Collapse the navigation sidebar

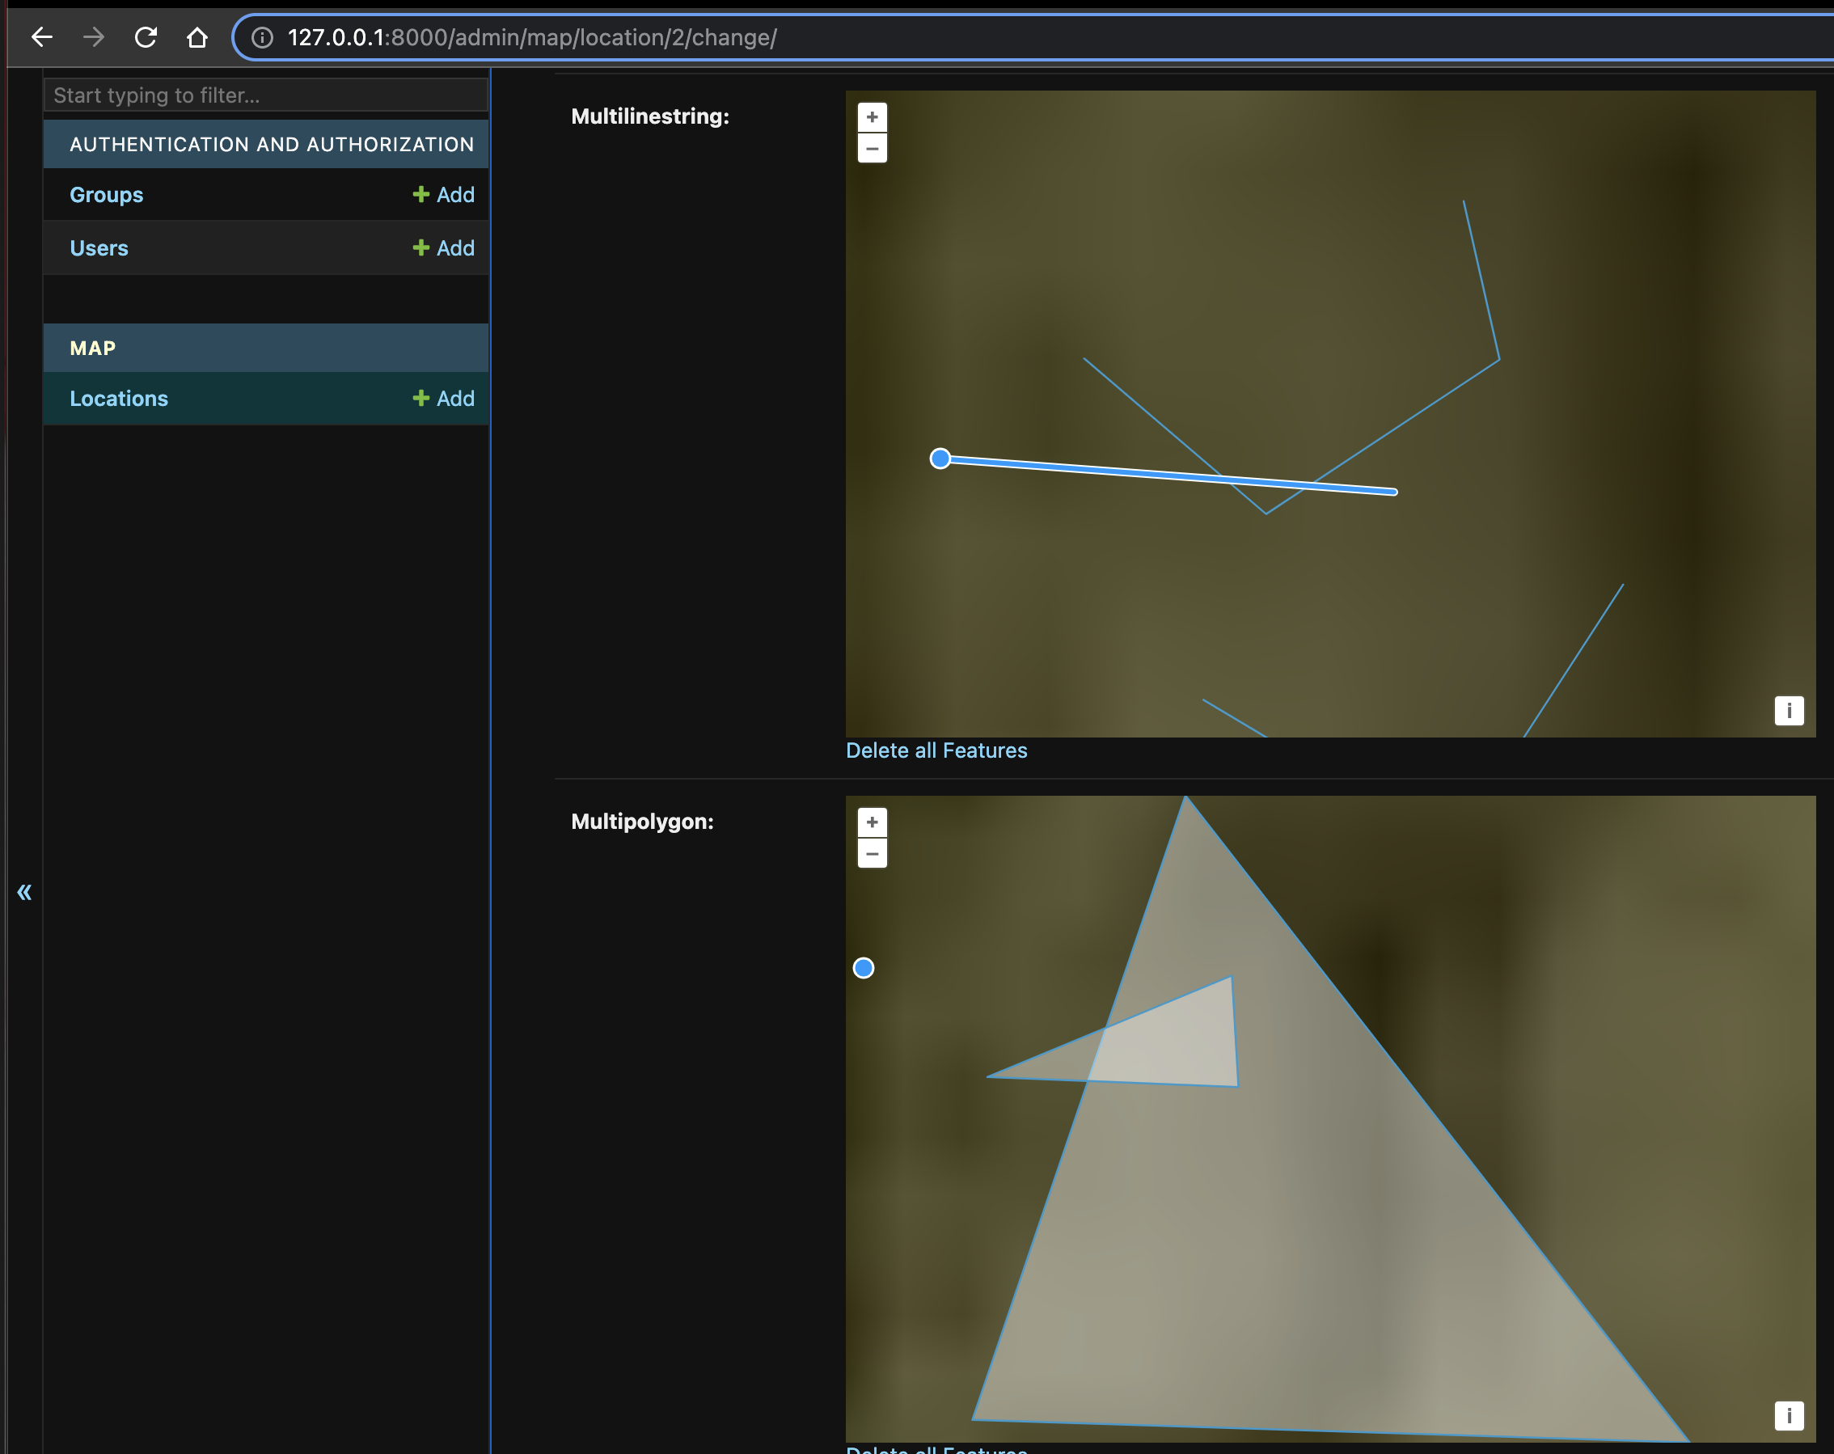click(25, 892)
